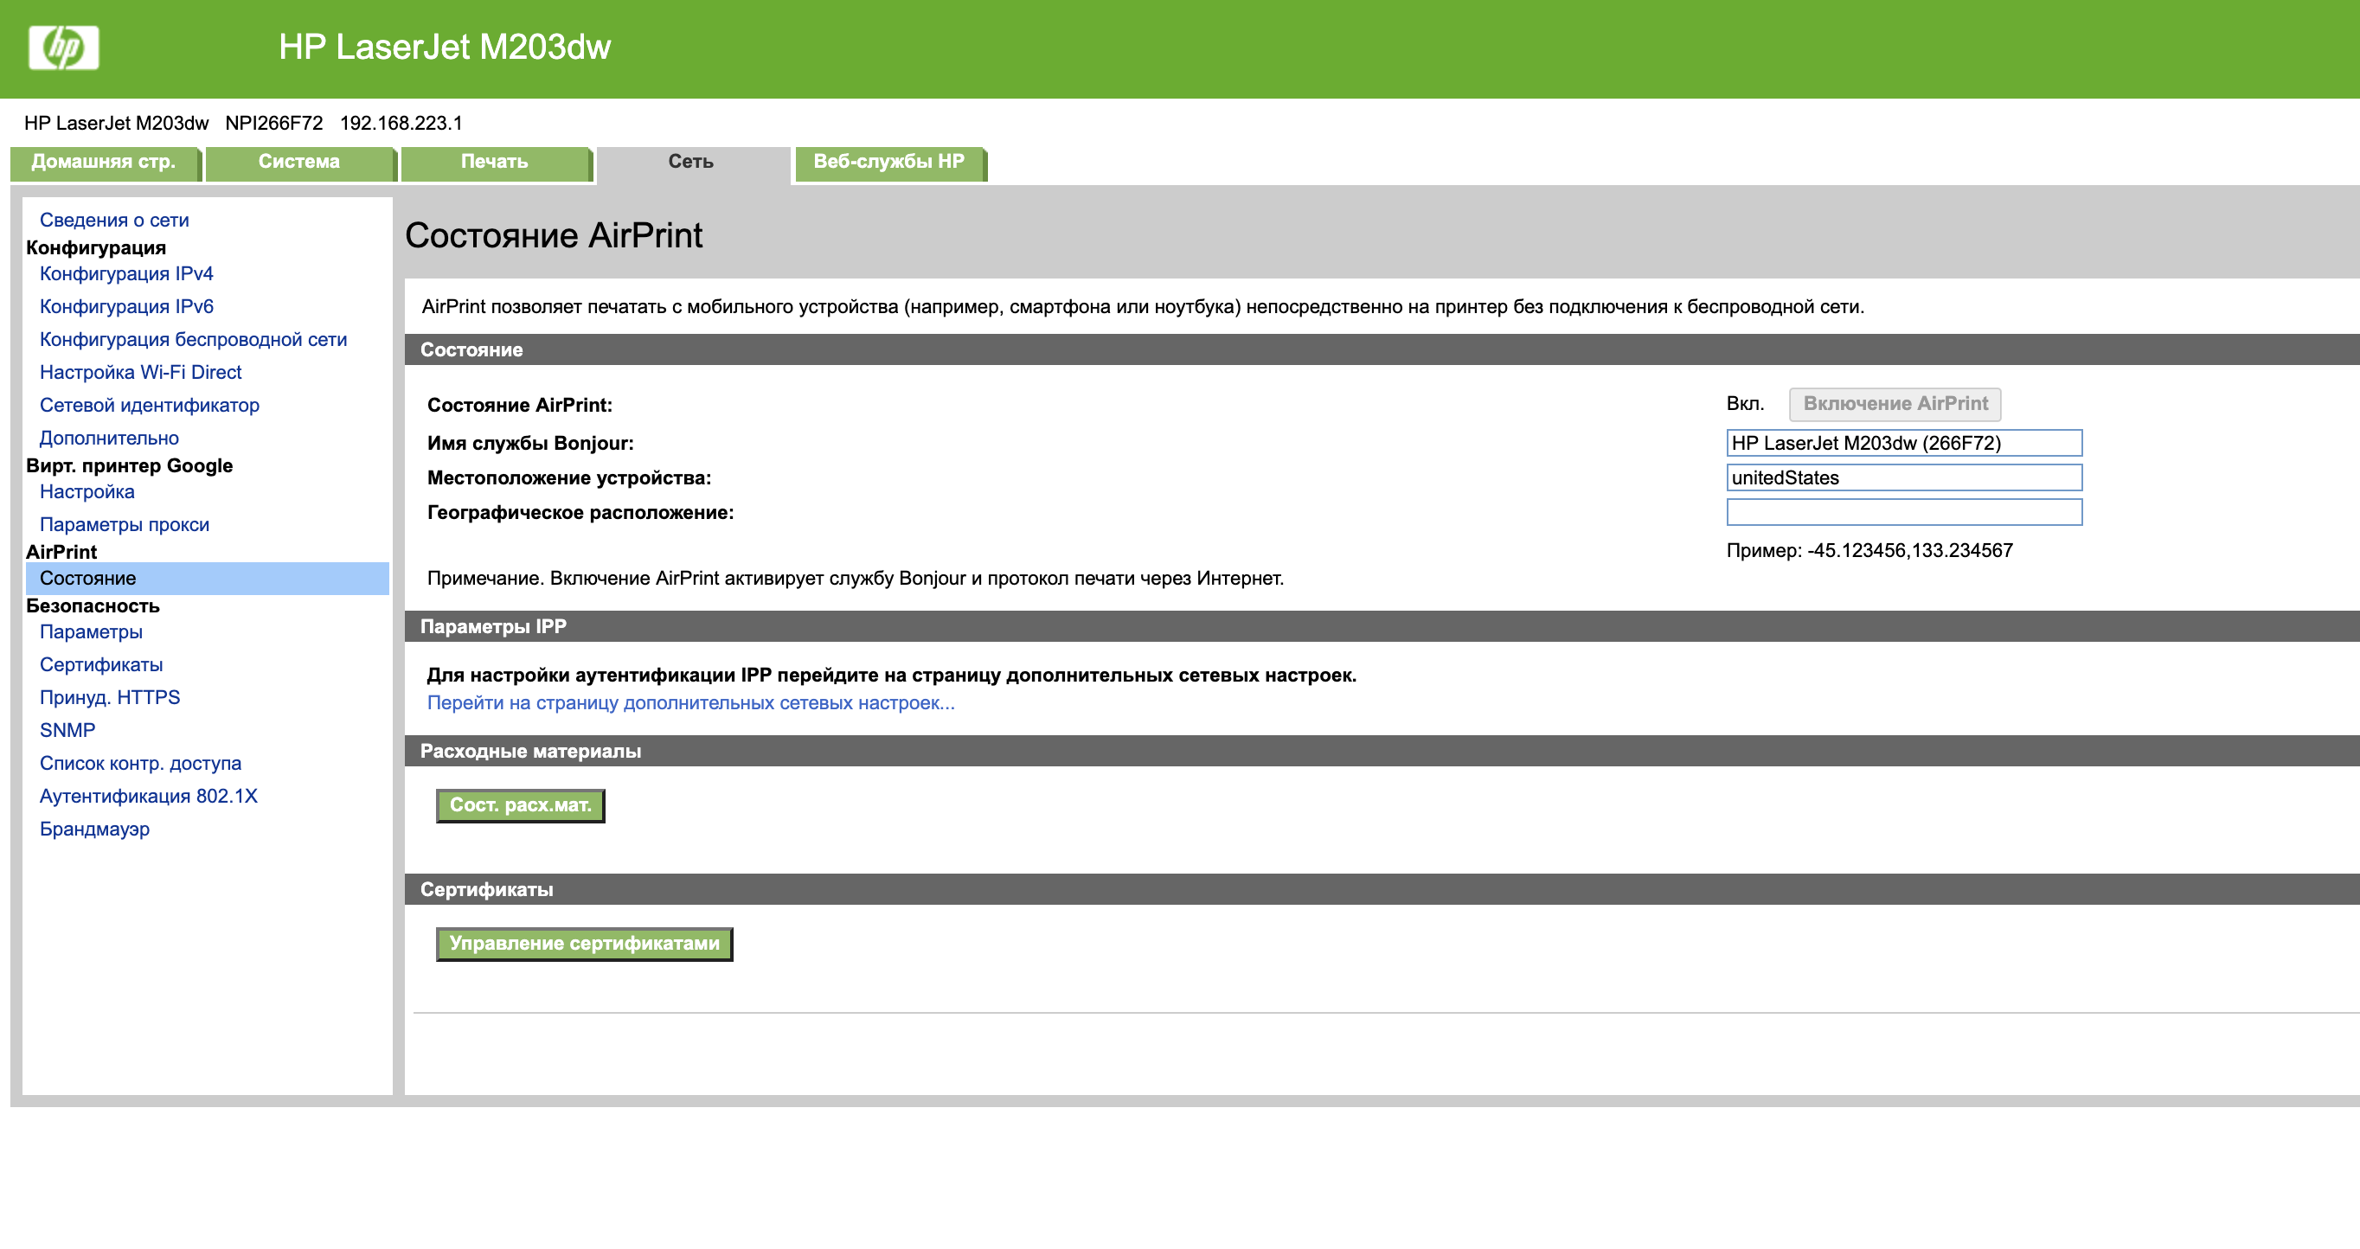Click the Состояние AirPrint page heading
Image resolution: width=2360 pixels, height=1249 pixels.
click(554, 235)
